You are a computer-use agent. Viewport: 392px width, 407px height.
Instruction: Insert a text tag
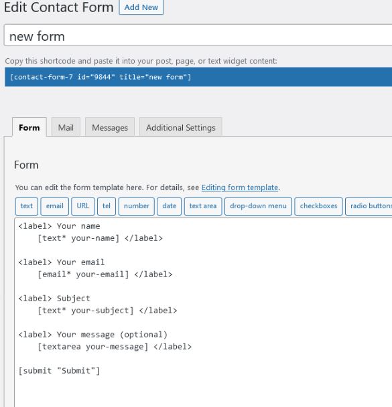[x=27, y=206]
